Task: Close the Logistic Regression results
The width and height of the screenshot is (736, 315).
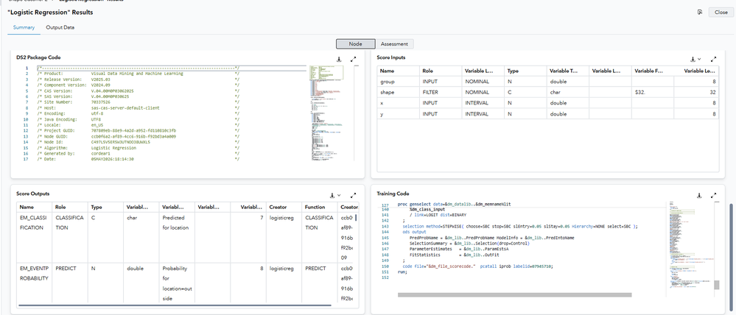Action: click(x=721, y=13)
